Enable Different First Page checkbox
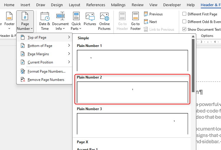Viewport: 221px width, 150px height. 184,14
